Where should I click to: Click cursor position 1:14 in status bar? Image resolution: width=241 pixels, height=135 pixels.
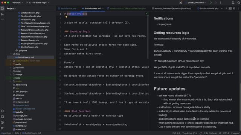click(210, 133)
